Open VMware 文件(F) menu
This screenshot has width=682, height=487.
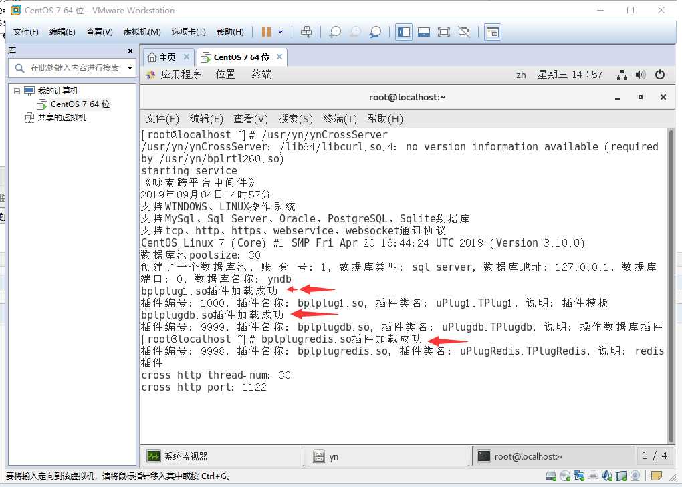click(25, 31)
